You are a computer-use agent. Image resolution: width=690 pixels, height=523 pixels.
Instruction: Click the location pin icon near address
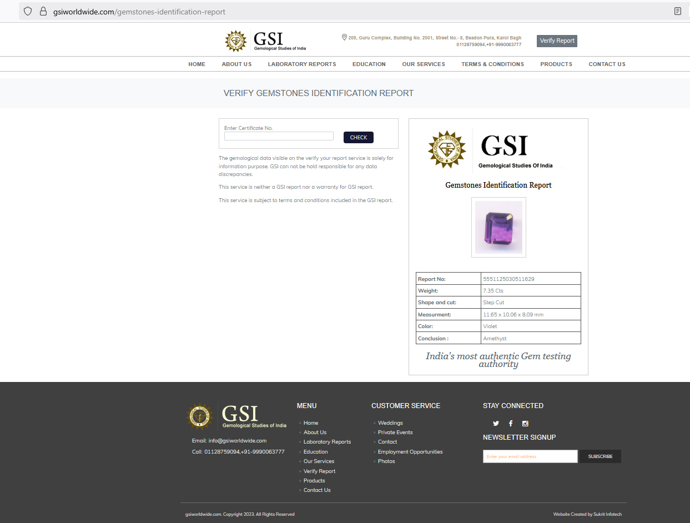pos(344,37)
